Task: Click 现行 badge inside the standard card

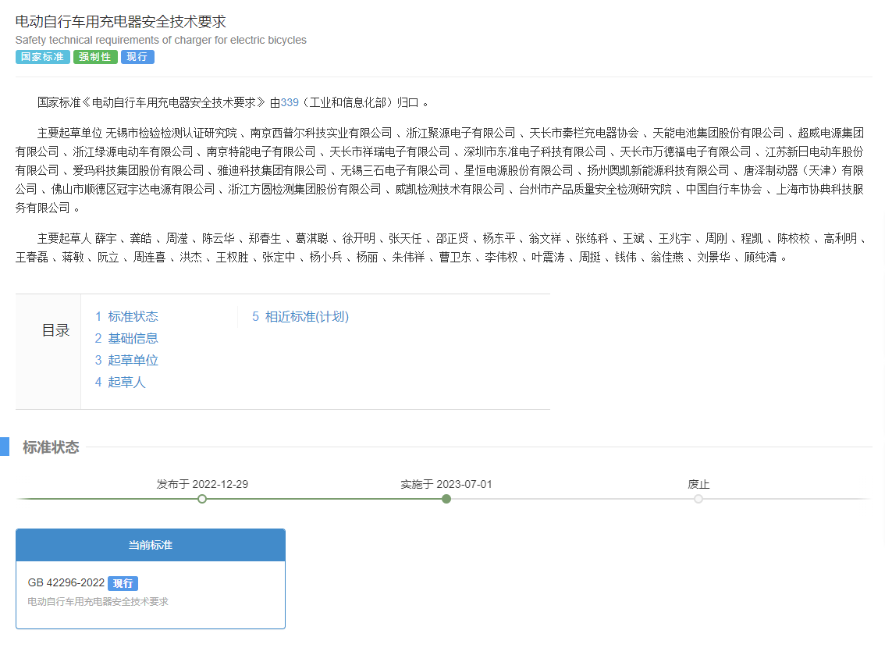Action: pyautogui.click(x=123, y=583)
